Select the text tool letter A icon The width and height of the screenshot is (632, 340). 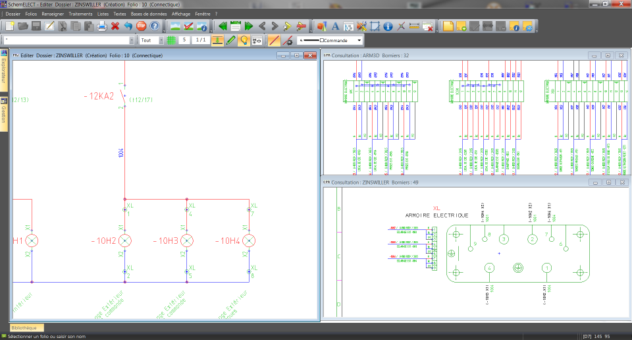pyautogui.click(x=335, y=26)
